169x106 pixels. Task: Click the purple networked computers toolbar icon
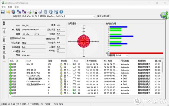(x=24, y=12)
